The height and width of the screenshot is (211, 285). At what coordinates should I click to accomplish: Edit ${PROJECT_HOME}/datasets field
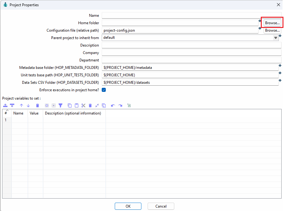pyautogui.click(x=190, y=83)
